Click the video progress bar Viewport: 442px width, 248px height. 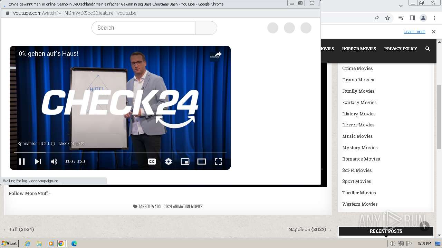120,153
